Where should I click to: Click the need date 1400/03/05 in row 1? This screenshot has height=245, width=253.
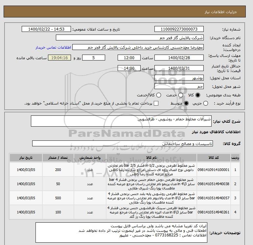[x=26, y=170]
